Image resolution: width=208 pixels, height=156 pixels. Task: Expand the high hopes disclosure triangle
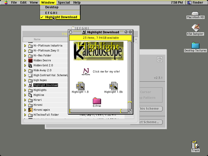coord(25,80)
